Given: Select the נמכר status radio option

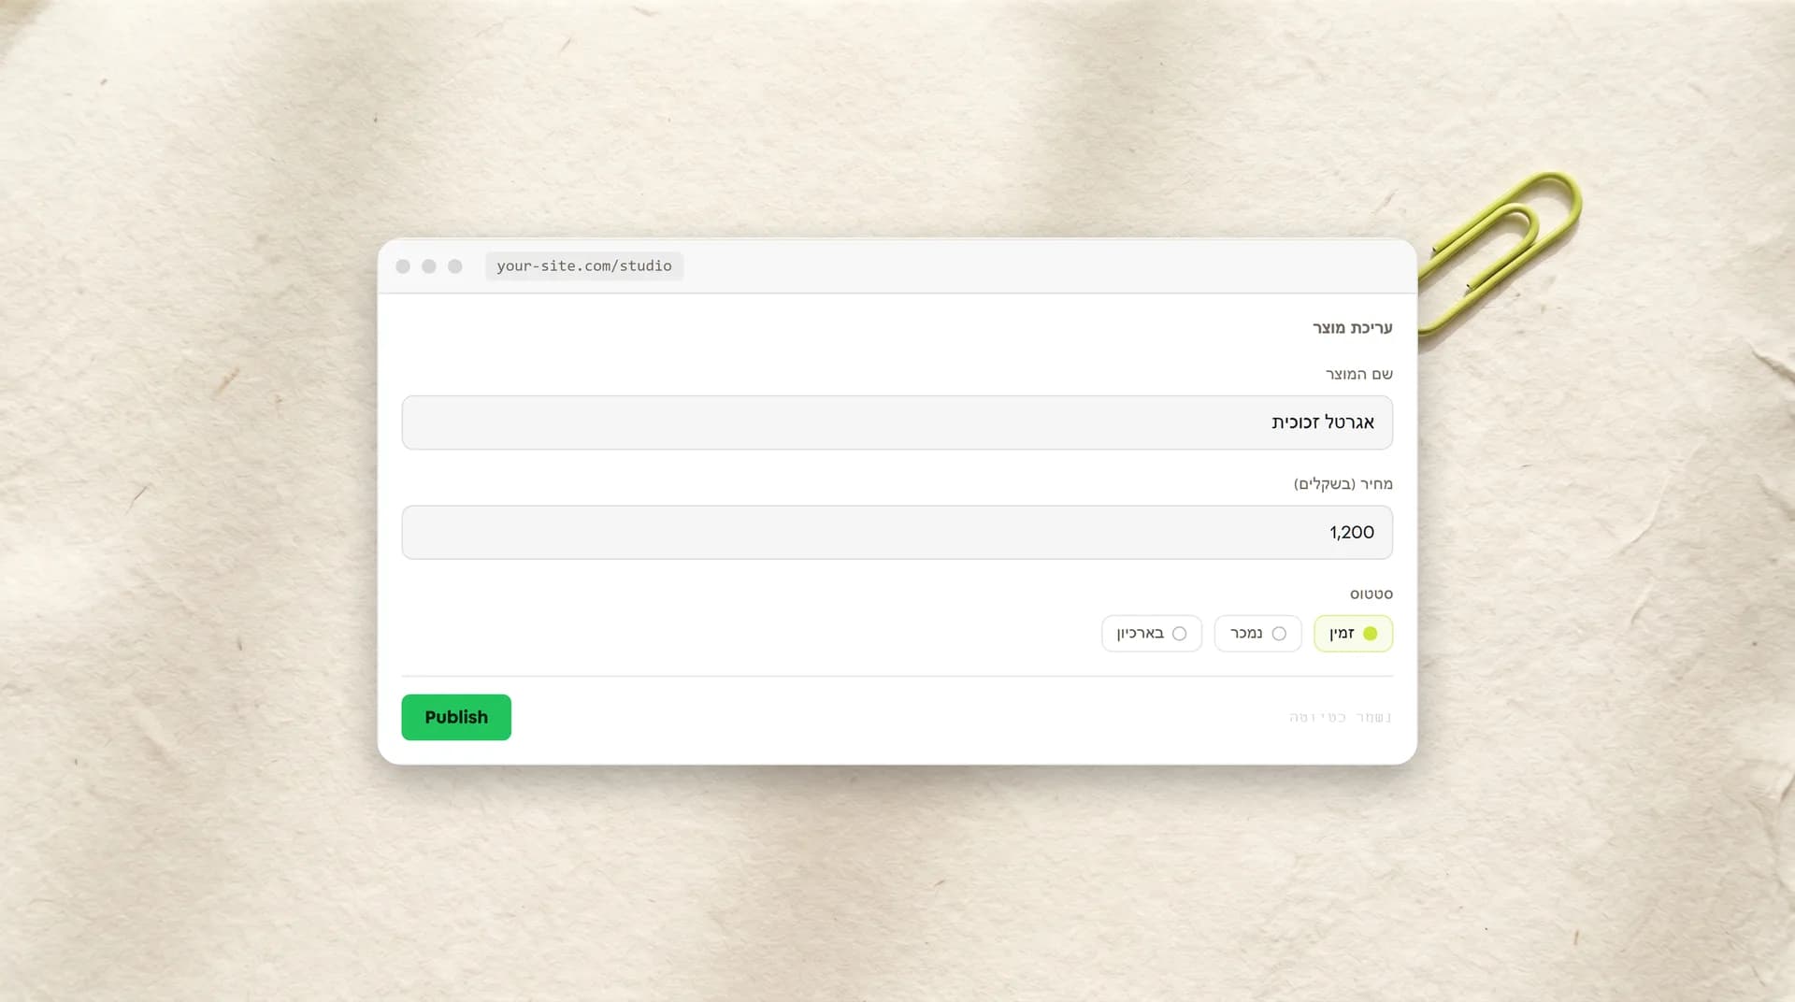Looking at the screenshot, I should click(x=1257, y=634).
